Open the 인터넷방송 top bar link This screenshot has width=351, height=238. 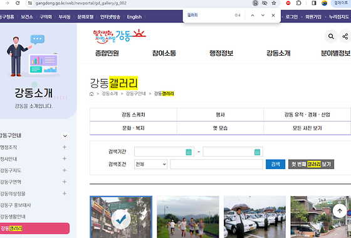(x=110, y=17)
